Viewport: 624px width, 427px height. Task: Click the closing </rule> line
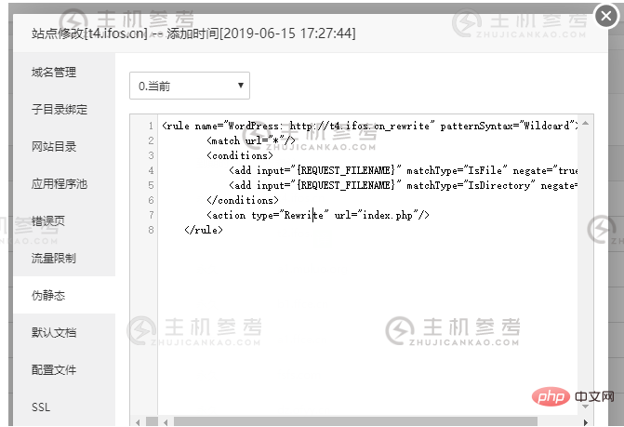204,230
